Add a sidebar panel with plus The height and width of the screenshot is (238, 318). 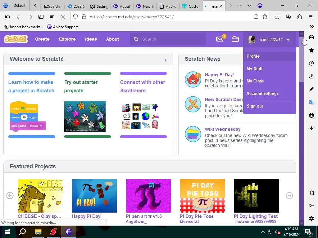[311, 128]
